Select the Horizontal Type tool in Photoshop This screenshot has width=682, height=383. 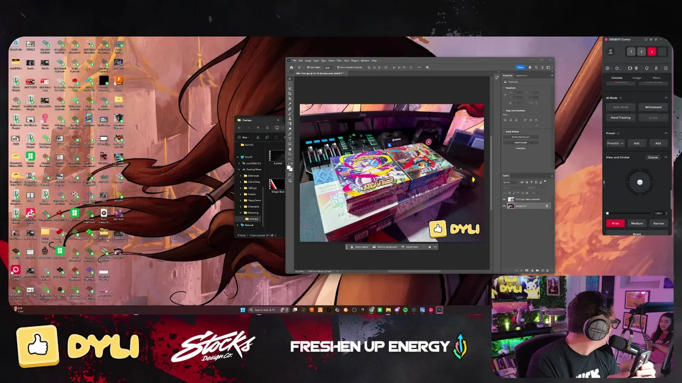[x=290, y=139]
